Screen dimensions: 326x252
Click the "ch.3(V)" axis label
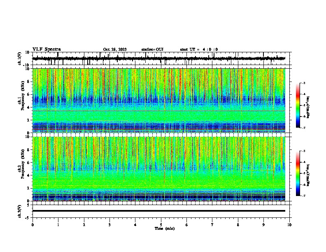coord(19,211)
